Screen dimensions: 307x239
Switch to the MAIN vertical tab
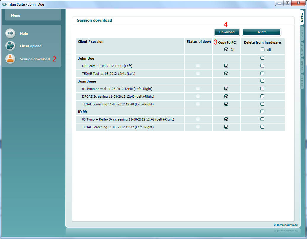click(302, 17)
